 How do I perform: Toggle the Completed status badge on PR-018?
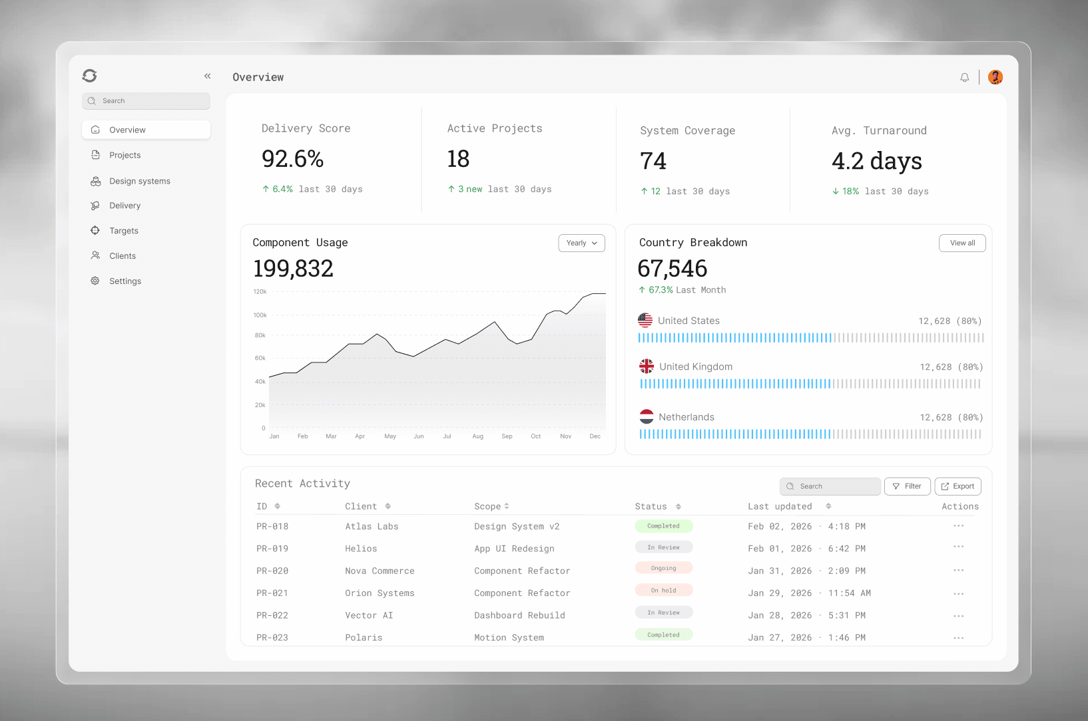tap(663, 525)
